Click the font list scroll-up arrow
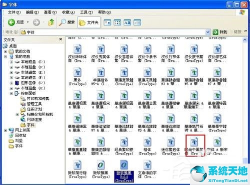Viewport: 250px width, 185px height. (244, 40)
